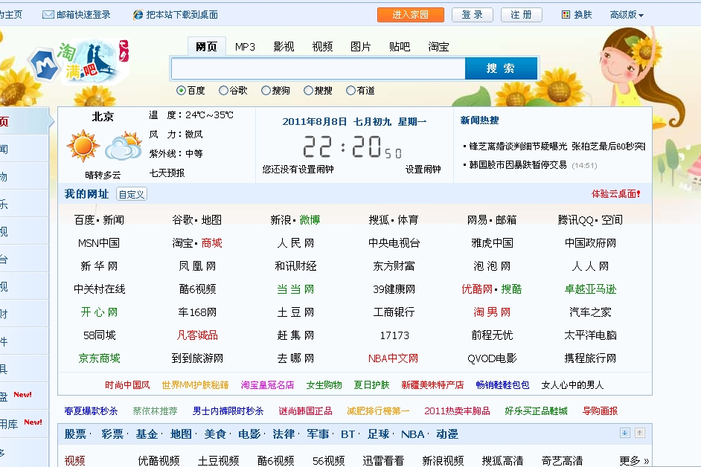Open the 春夏爆款秒杀 ad link
This screenshot has width=701, height=467.
click(91, 411)
